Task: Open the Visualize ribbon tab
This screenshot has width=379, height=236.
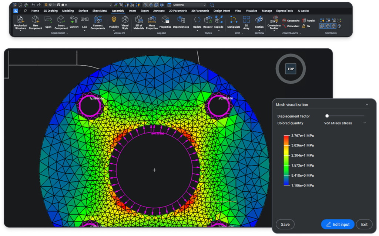Action: (251, 11)
